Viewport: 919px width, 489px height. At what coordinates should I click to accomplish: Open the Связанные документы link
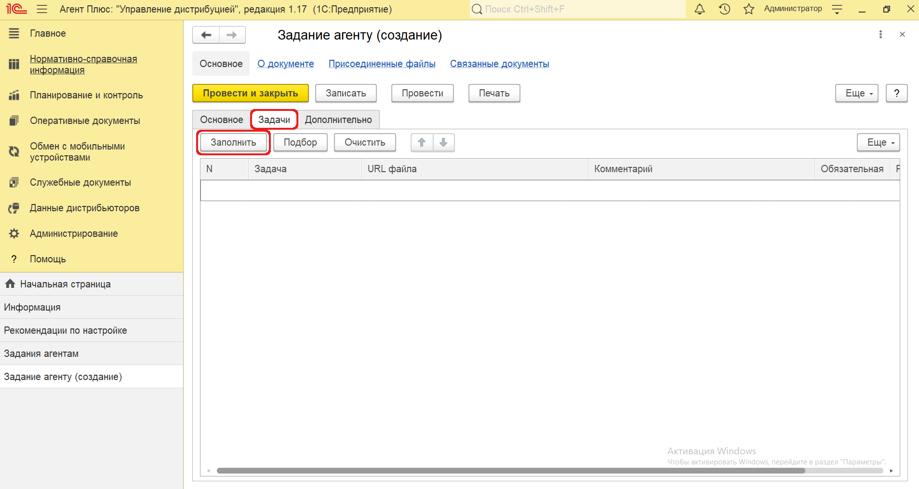(x=500, y=64)
